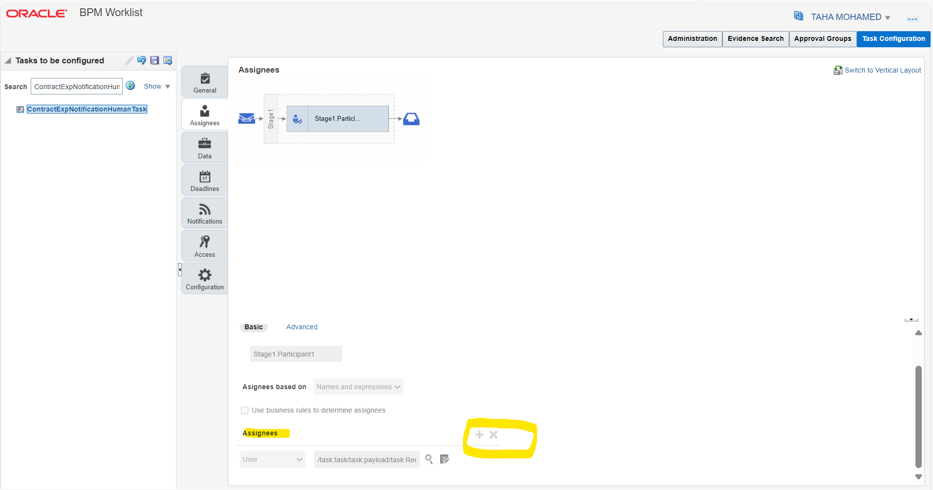Add a new assignee with the plus icon
Viewport: 933px width, 490px height.
coord(480,434)
